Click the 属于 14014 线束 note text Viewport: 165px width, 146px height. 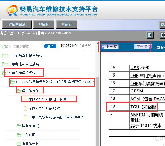click(146, 125)
